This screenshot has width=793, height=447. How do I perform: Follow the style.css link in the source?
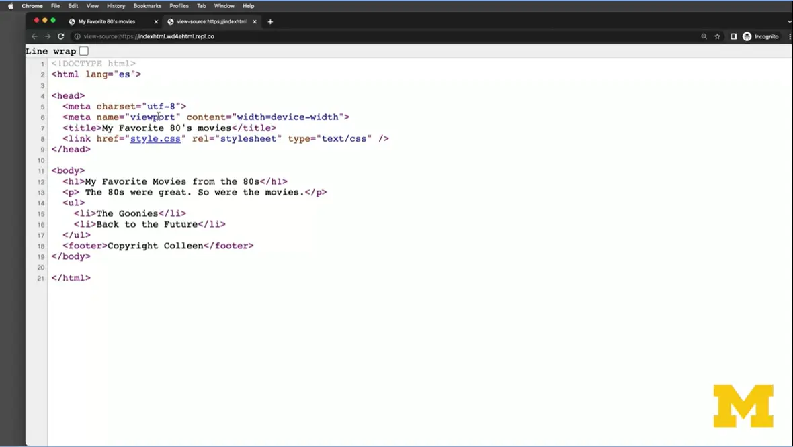[x=155, y=138]
